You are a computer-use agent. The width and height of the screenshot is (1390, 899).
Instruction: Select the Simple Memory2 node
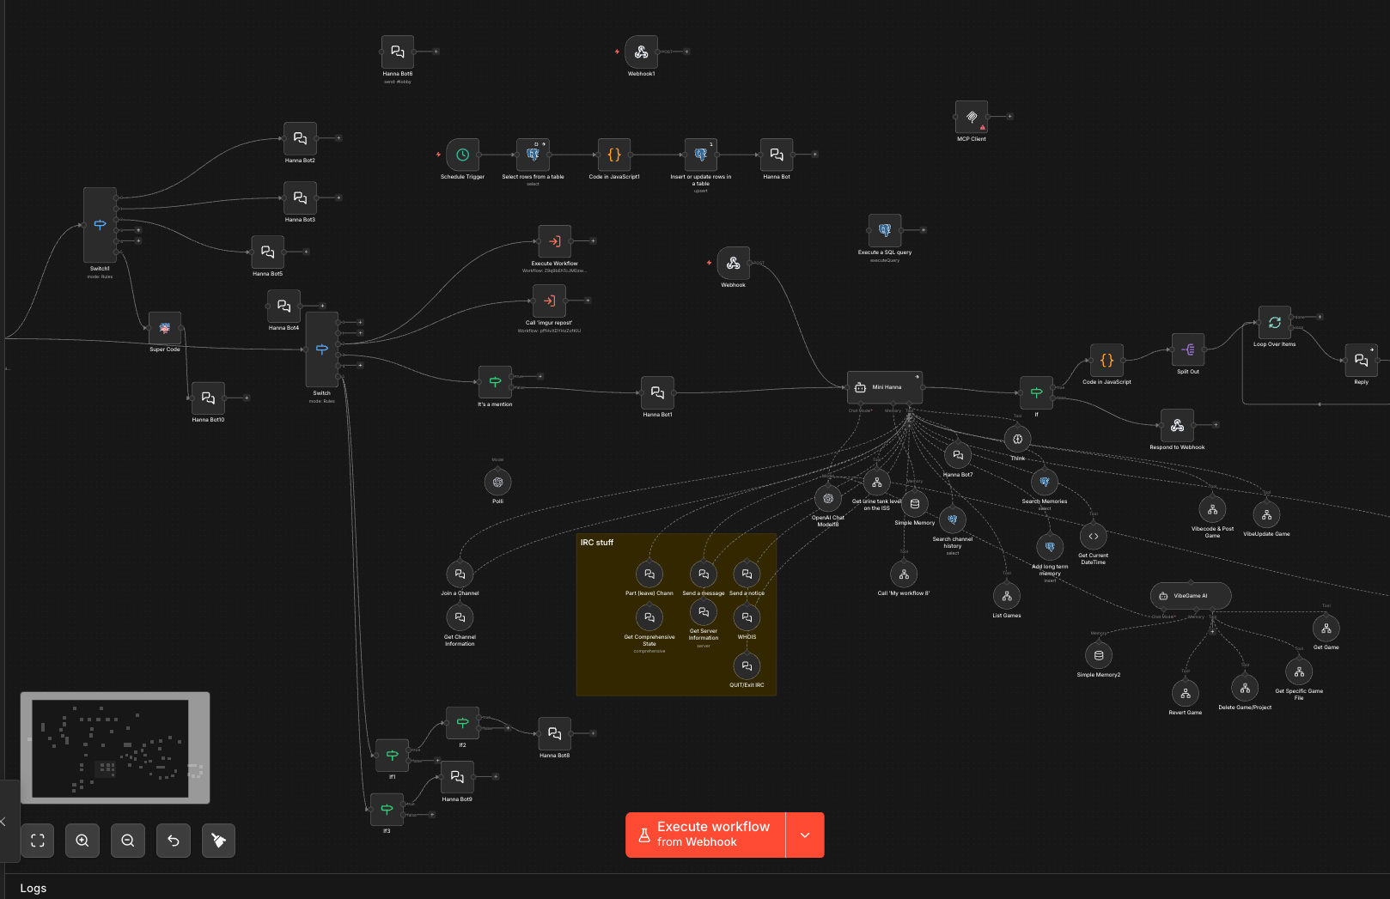click(x=1099, y=655)
